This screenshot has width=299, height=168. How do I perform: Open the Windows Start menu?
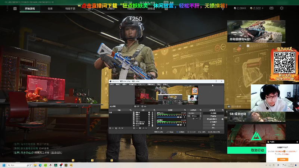[x=4, y=165]
